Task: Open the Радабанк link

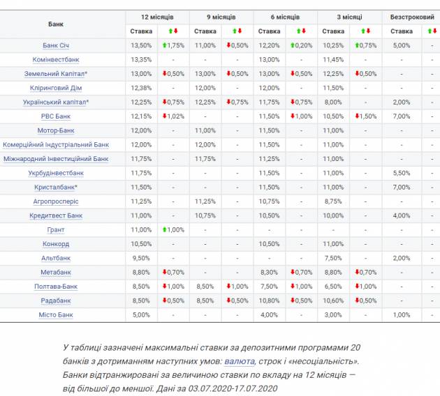Action: pos(56,300)
